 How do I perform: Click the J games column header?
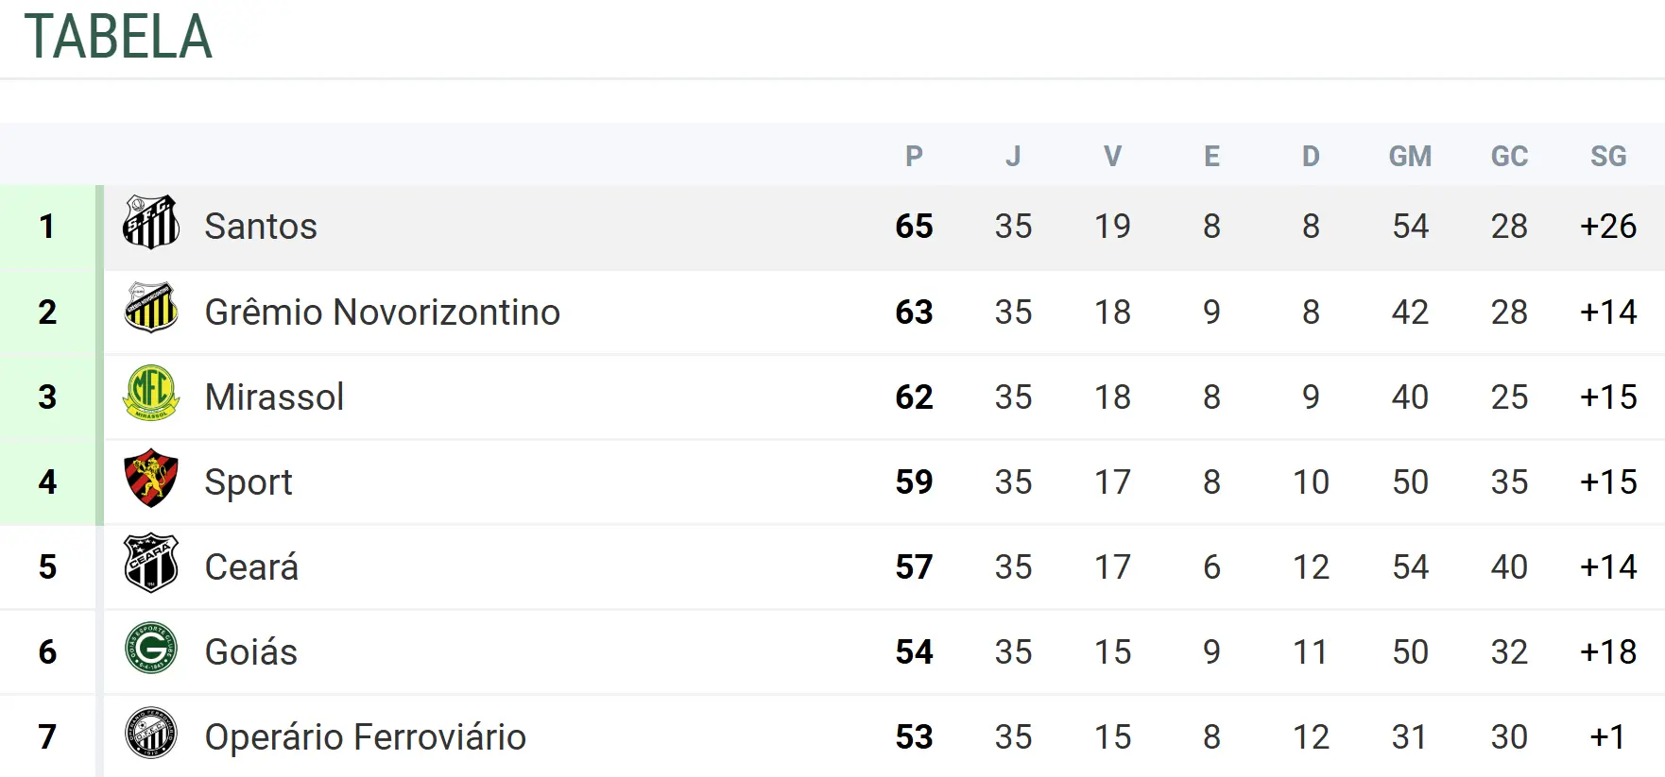[1013, 156]
